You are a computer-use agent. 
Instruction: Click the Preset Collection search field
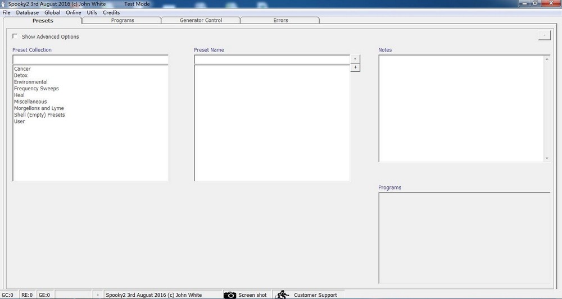tap(90, 59)
